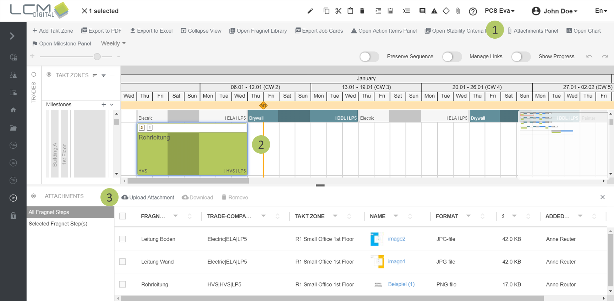The image size is (614, 301).
Task: Turn on the Show Progress toggle
Action: pyautogui.click(x=521, y=57)
